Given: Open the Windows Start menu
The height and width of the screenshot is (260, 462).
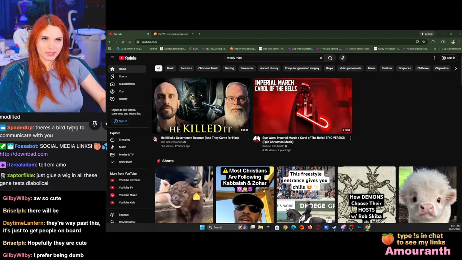Looking at the screenshot, I should coord(202,227).
